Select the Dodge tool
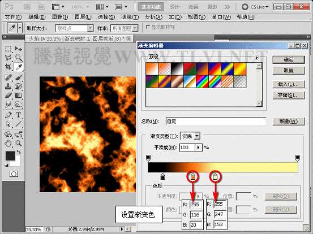313x234 pixels. (x=19, y=104)
